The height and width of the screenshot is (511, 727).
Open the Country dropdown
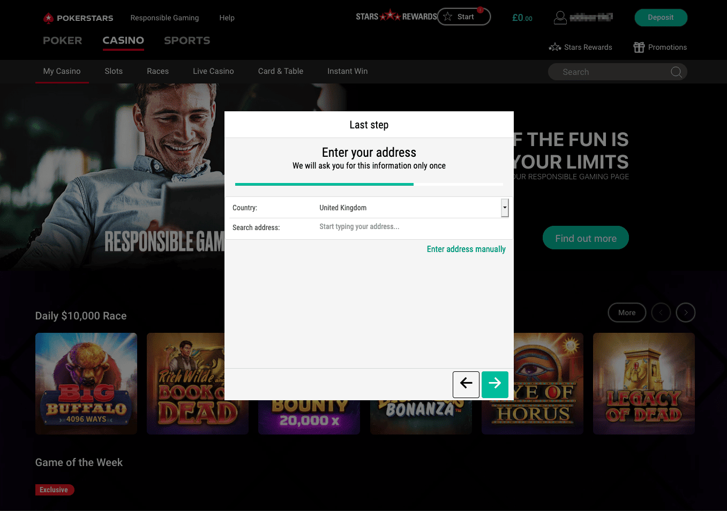(x=505, y=208)
